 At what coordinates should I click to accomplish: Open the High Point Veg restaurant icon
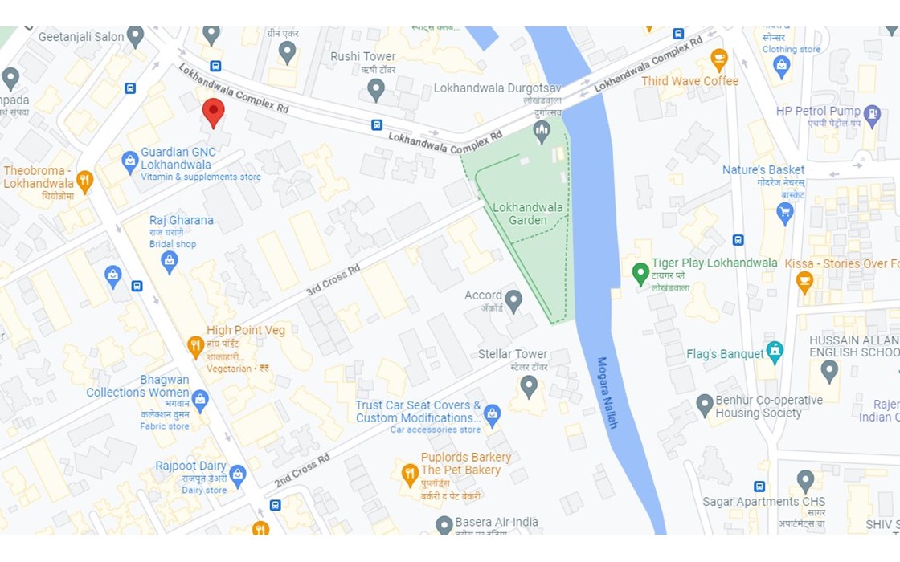tap(196, 346)
